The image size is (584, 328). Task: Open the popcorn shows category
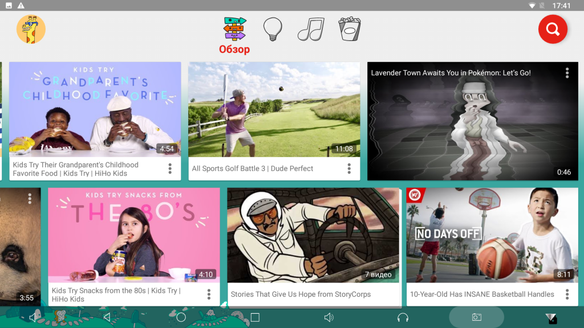(348, 29)
